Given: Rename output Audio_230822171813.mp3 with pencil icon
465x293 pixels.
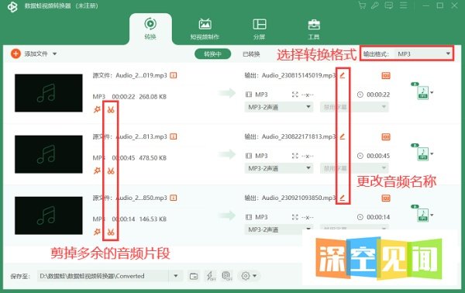Looking at the screenshot, I should [x=343, y=136].
